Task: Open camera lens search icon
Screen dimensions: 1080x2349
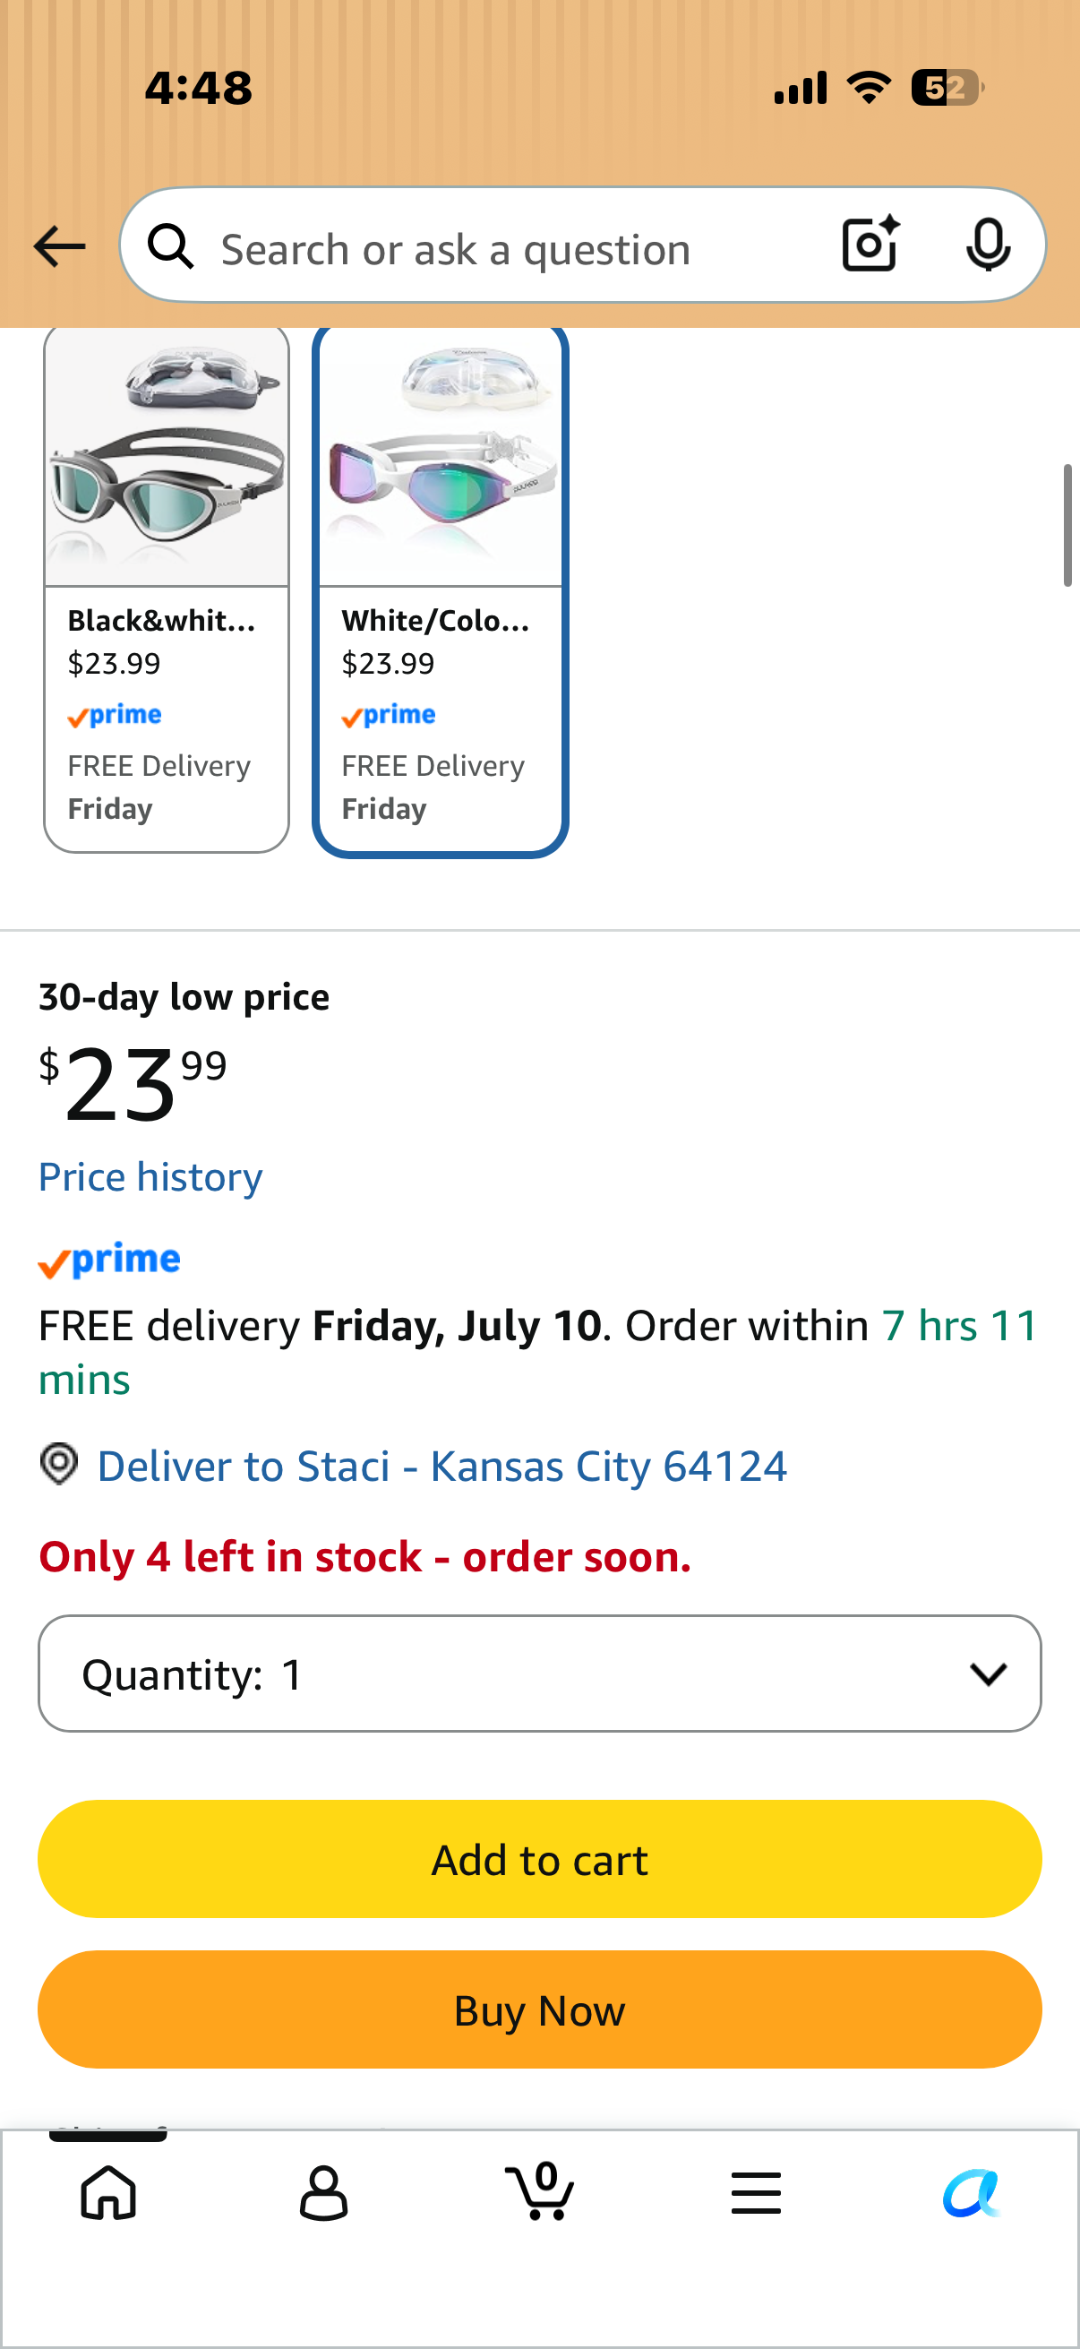Action: point(870,245)
